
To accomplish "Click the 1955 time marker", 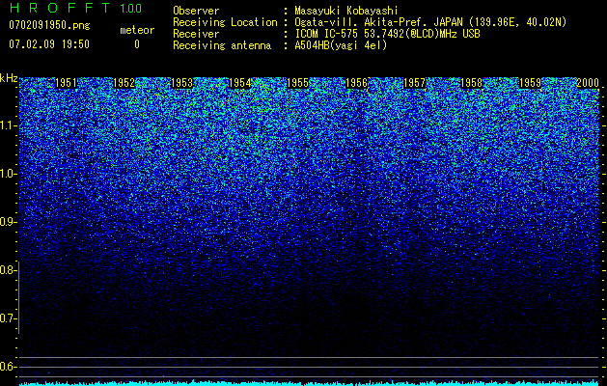I will click(297, 83).
